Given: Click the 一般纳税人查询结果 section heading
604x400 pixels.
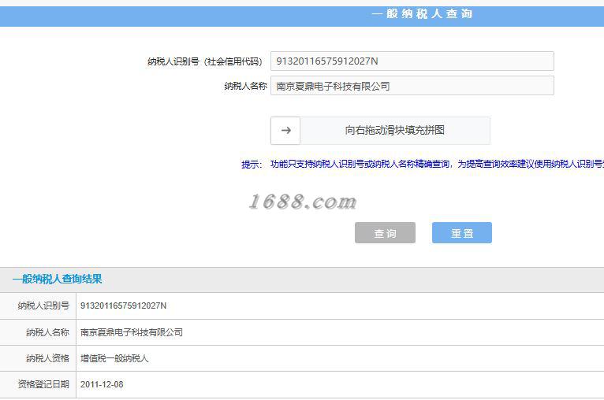Looking at the screenshot, I should [x=58, y=280].
